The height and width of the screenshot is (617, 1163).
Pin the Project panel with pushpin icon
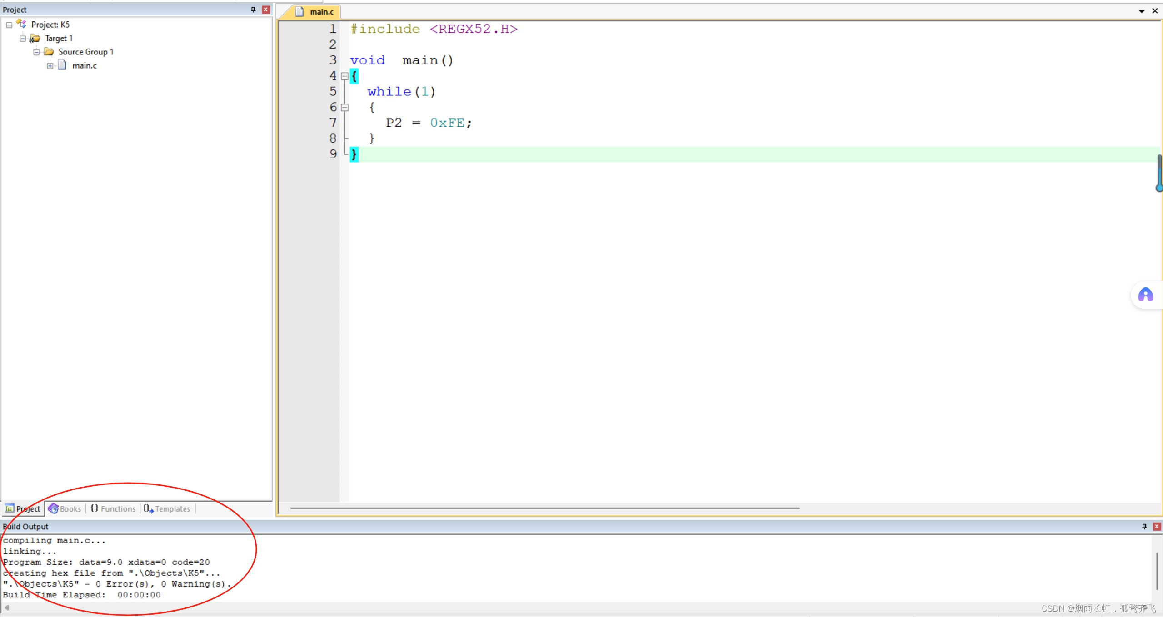click(x=253, y=10)
